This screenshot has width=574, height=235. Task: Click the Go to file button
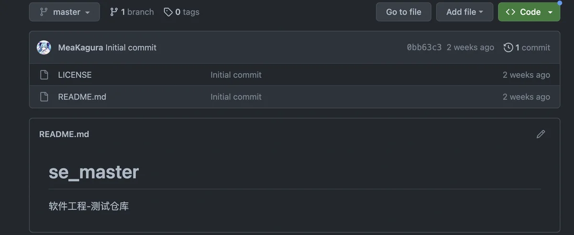click(404, 12)
